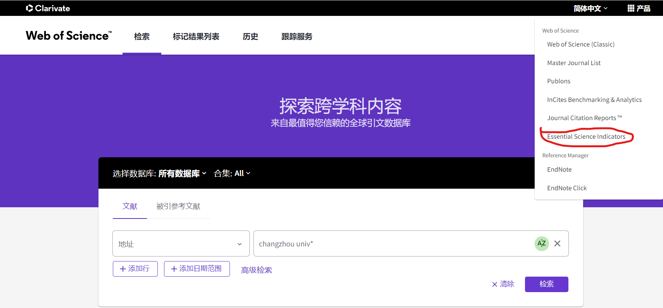Open EndNote Click
The height and width of the screenshot is (308, 663).
(567, 188)
